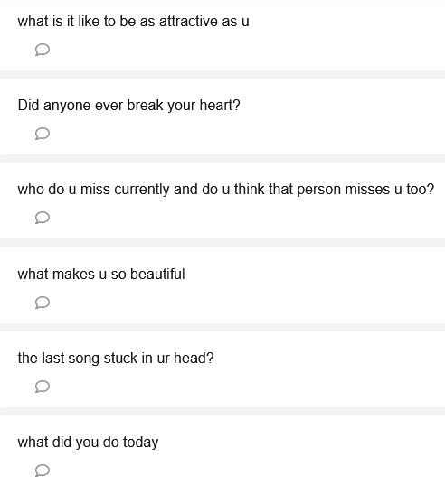
Task: Open 'the last song stuck in ur head?' question
Action: [x=116, y=359]
